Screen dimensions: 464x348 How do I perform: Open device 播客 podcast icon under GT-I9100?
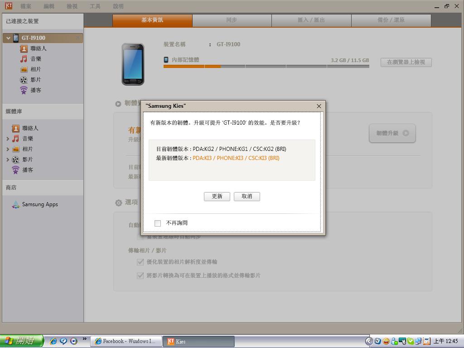tap(24, 90)
